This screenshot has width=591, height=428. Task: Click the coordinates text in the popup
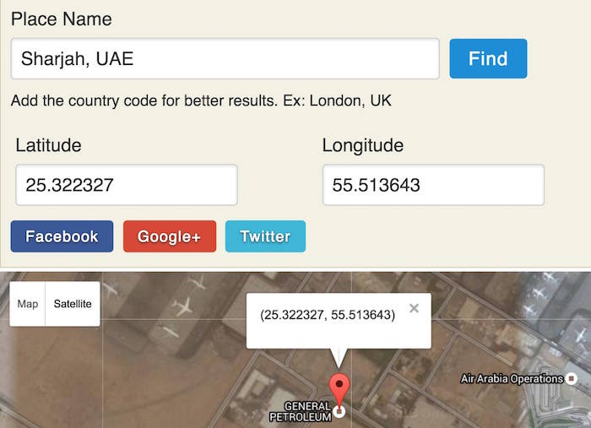point(328,315)
